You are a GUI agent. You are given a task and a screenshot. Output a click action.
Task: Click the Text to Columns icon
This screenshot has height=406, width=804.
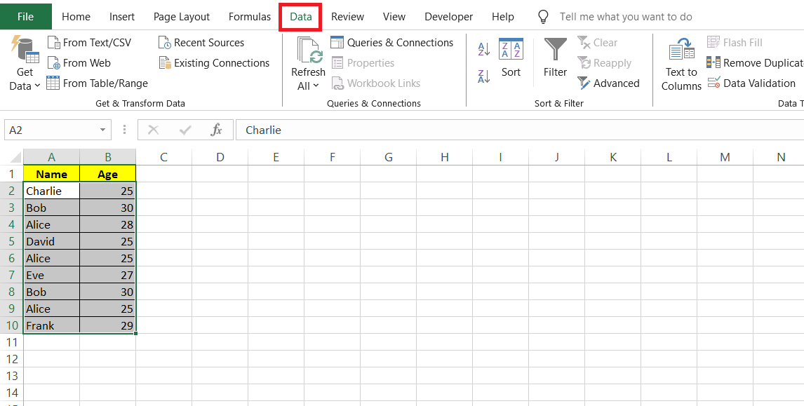tap(681, 50)
